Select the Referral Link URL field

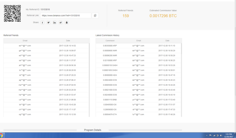(x=66, y=15)
